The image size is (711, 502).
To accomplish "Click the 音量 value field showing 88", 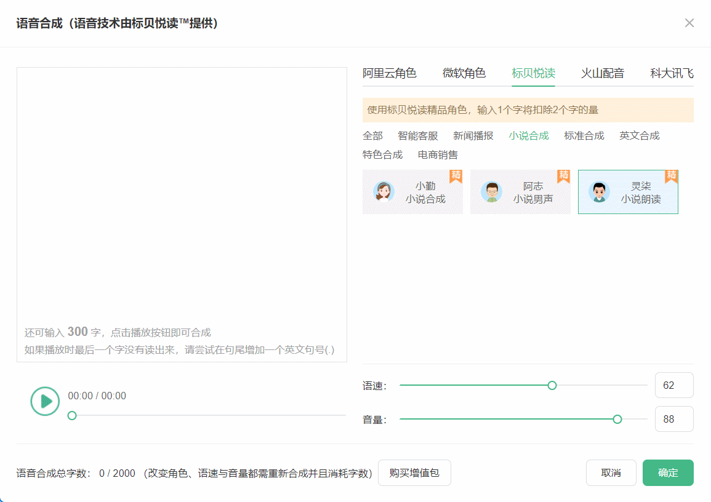I will point(674,420).
